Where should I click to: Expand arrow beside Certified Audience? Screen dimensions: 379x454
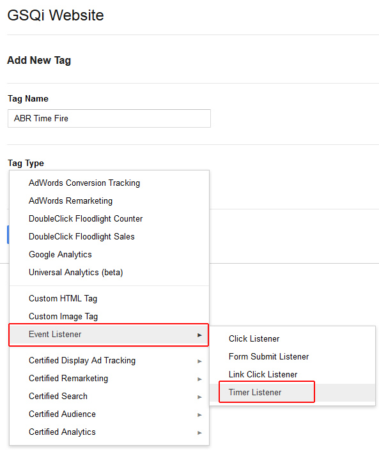point(199,415)
